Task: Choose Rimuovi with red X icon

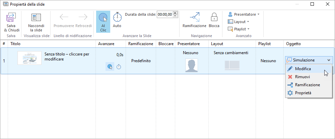Action: (x=302, y=77)
